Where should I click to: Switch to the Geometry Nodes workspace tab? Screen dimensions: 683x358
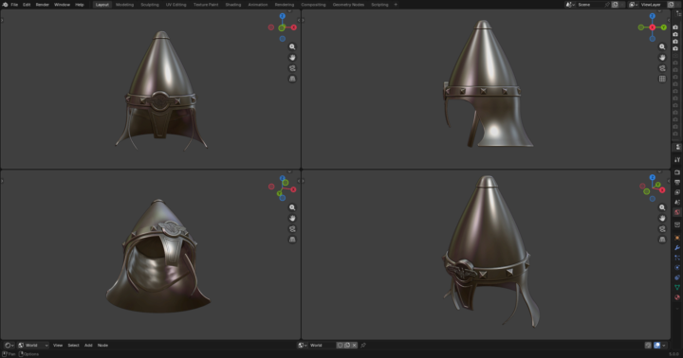(x=348, y=5)
